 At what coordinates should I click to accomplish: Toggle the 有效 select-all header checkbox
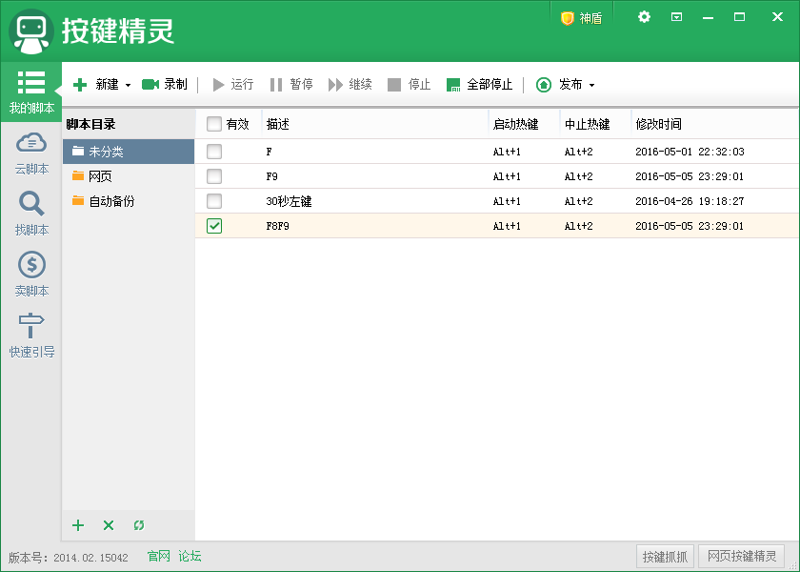(x=214, y=124)
